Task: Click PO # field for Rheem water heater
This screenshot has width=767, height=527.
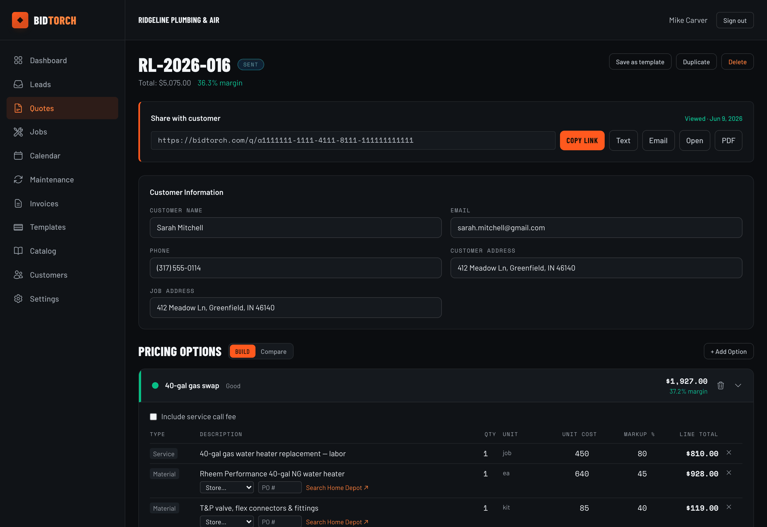Action: pyautogui.click(x=279, y=487)
